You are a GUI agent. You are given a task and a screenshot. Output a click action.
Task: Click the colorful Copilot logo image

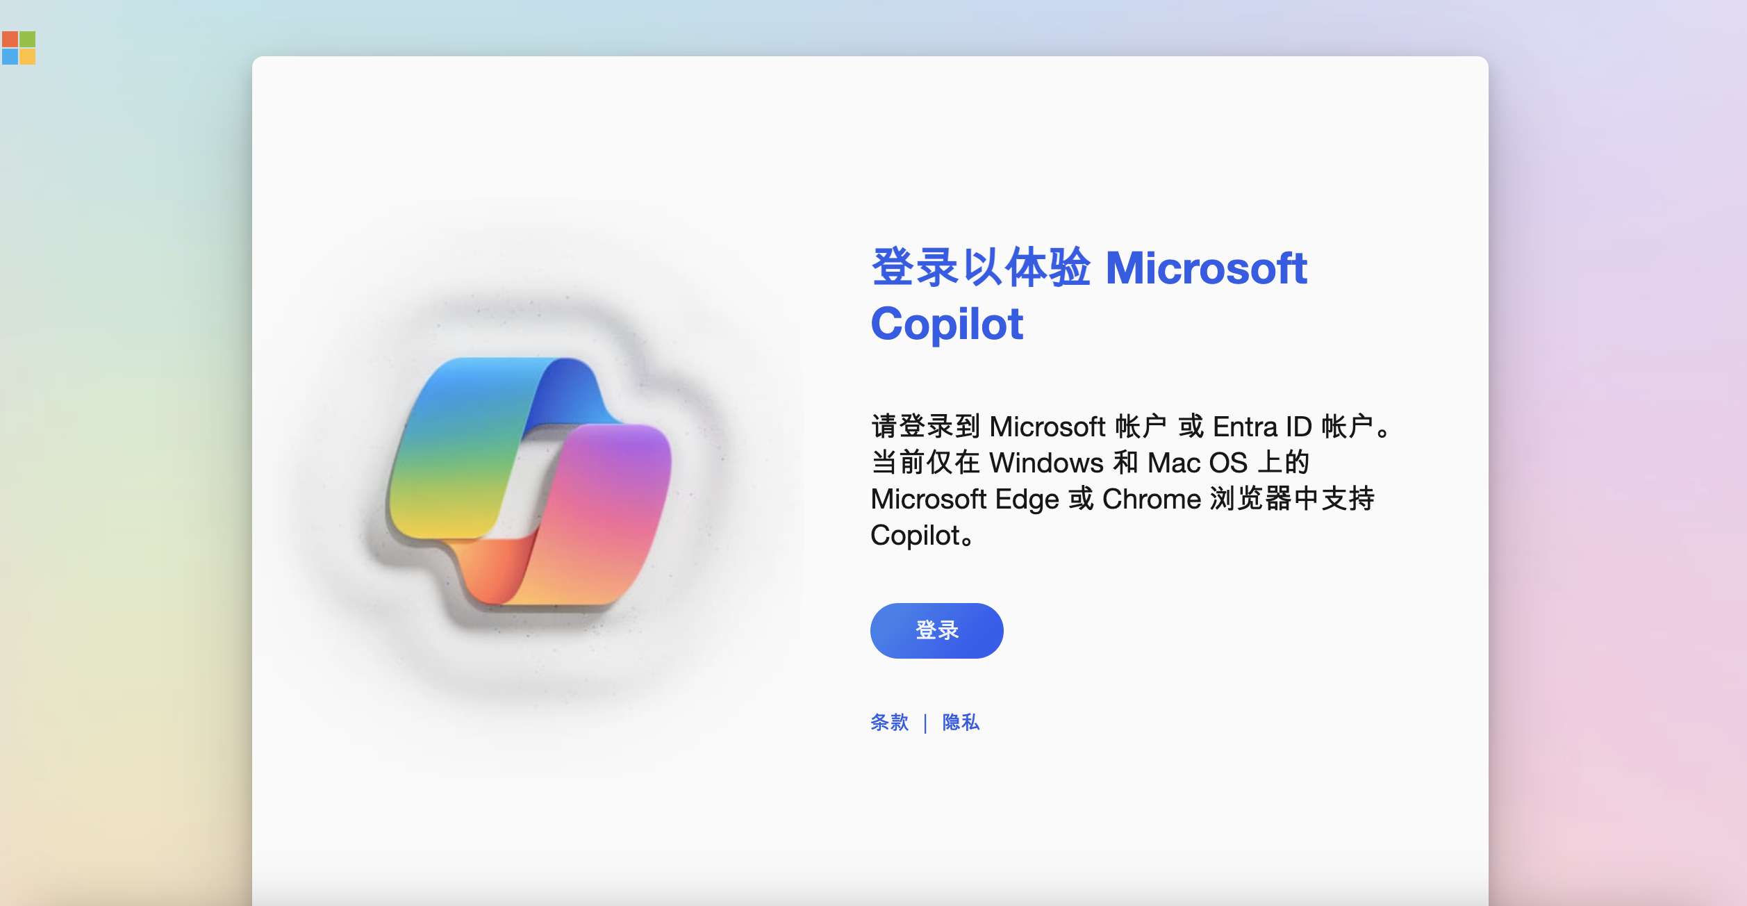tap(529, 481)
